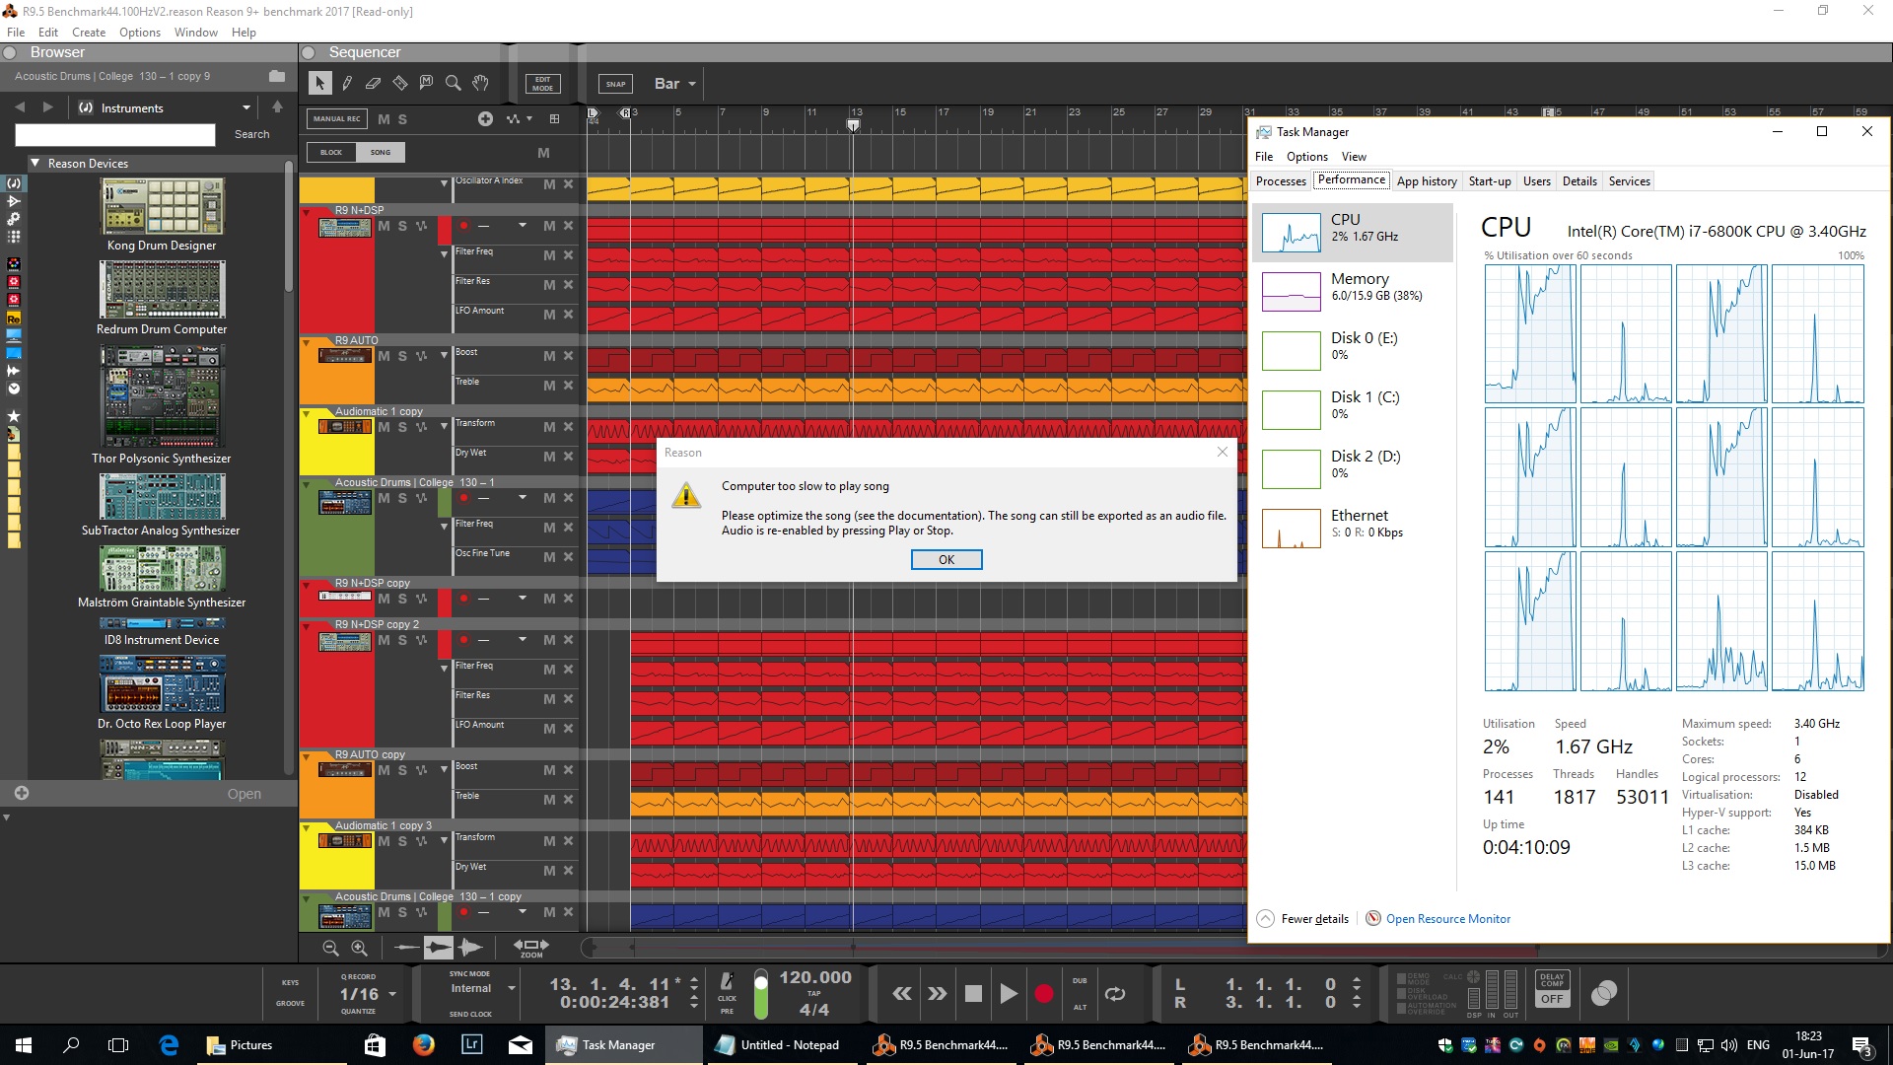Click the Record button in transport bar
The width and height of the screenshot is (1893, 1065).
coord(1045,995)
